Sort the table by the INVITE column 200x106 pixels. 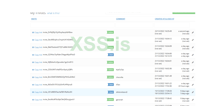(x=34, y=19)
